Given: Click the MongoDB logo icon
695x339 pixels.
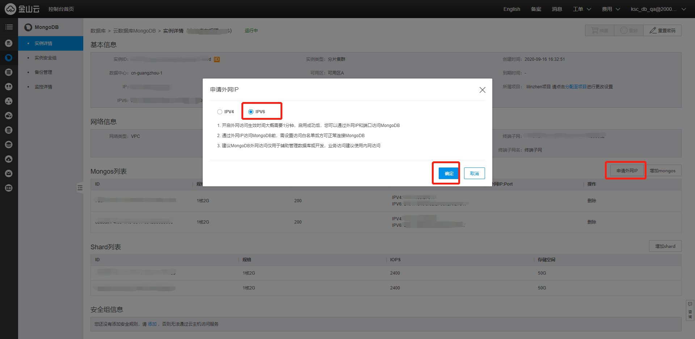Looking at the screenshot, I should tap(28, 27).
